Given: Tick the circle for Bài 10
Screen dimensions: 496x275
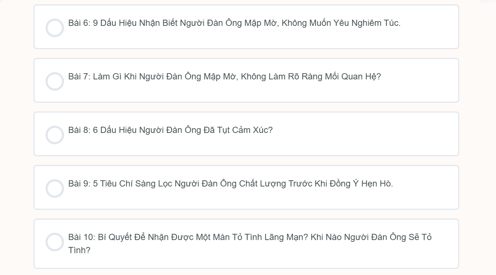Looking at the screenshot, I should [x=55, y=242].
